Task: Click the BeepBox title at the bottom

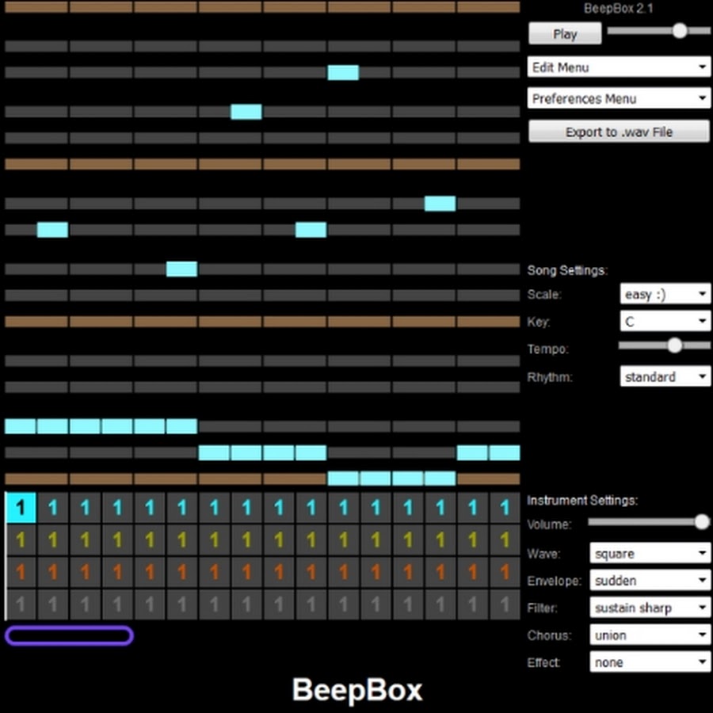Action: [357, 690]
